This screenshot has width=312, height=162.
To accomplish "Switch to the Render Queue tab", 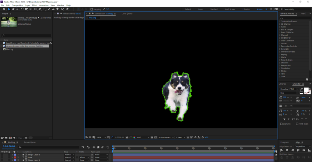I will 30,142.
